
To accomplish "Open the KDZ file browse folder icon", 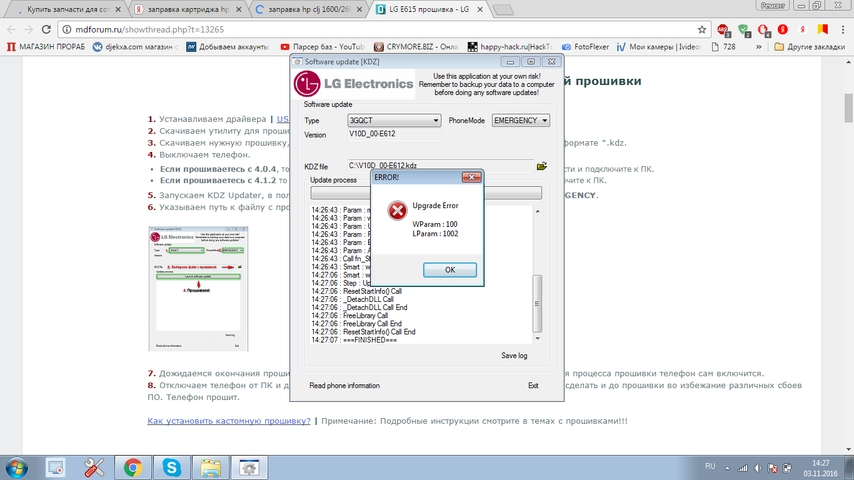I will [x=541, y=166].
